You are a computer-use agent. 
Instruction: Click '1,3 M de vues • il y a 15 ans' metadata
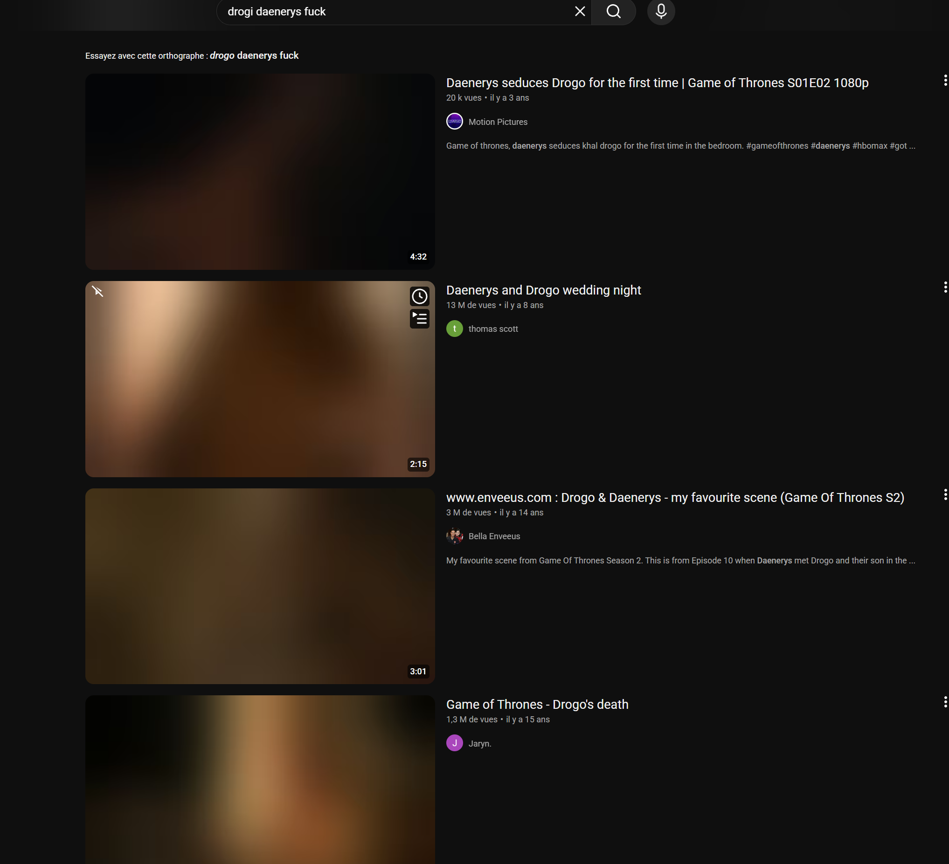coord(498,720)
